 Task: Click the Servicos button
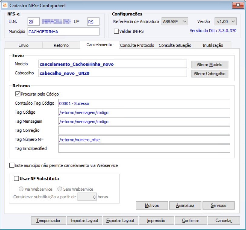218,206
